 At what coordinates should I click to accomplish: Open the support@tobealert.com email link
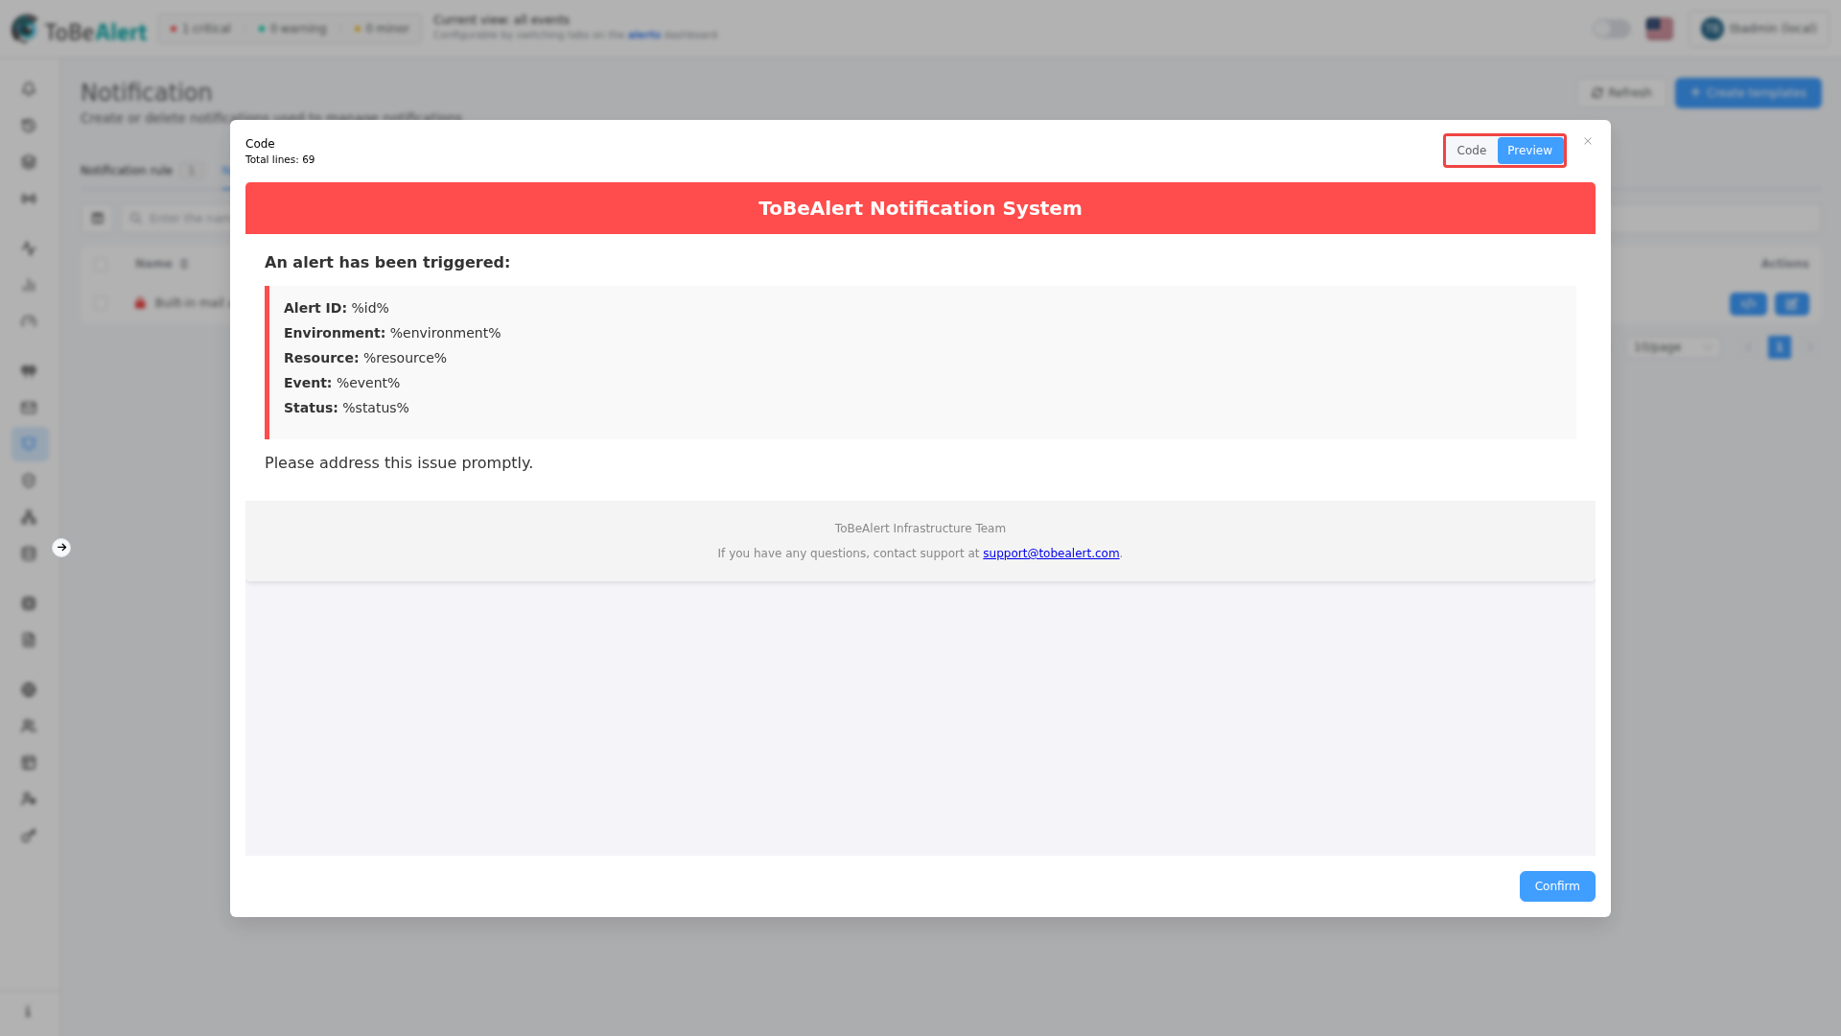pos(1051,553)
